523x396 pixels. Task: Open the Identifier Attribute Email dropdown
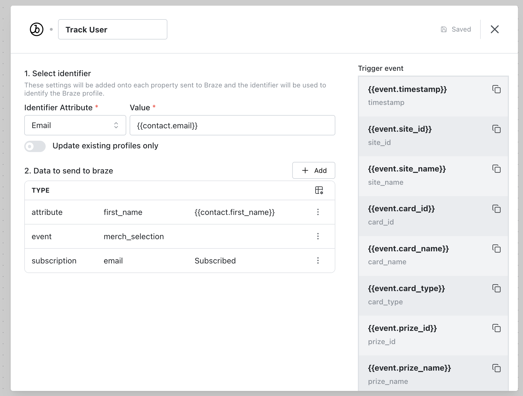pyautogui.click(x=75, y=125)
